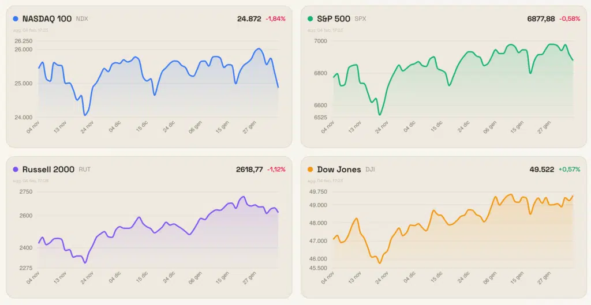The width and height of the screenshot is (591, 305).
Task: Click the -0,58% change on S&P 500 card
Action: click(570, 19)
